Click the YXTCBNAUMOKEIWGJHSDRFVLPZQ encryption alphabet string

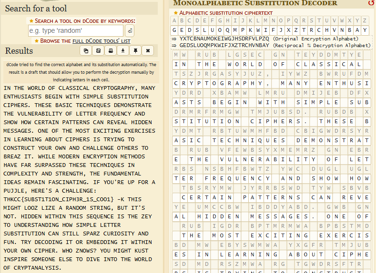(x=224, y=39)
